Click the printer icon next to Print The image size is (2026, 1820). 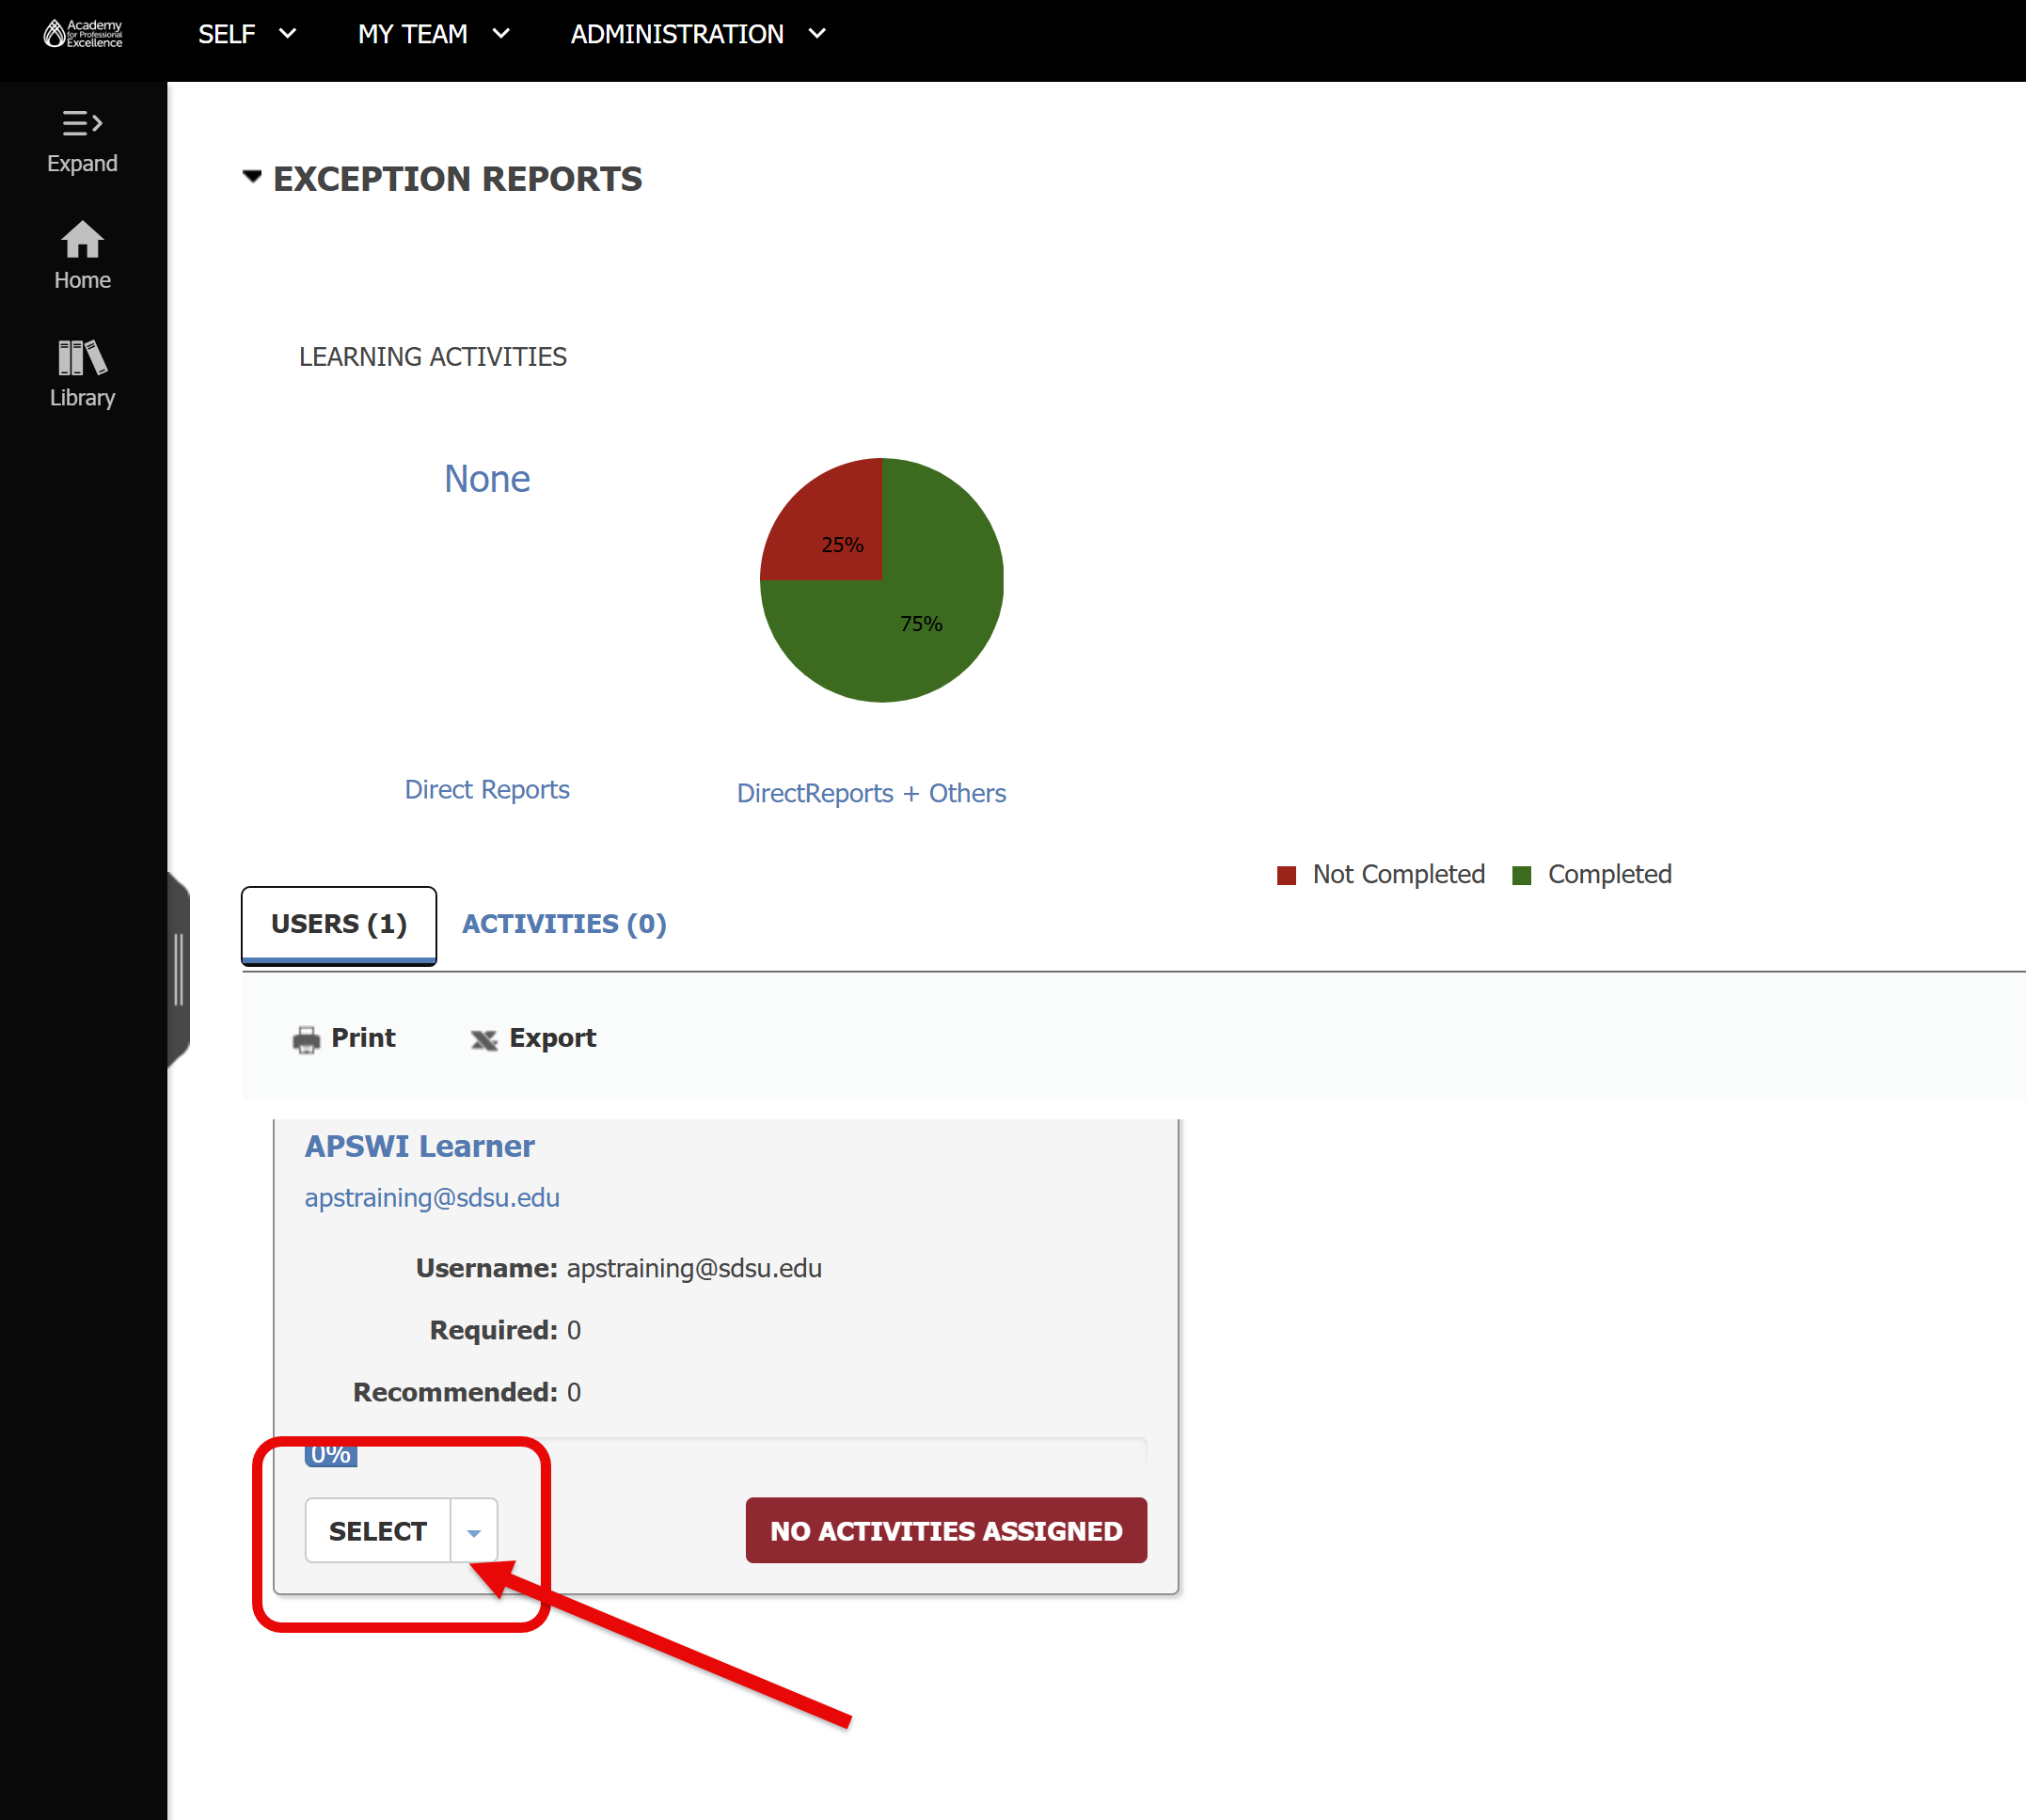[306, 1040]
